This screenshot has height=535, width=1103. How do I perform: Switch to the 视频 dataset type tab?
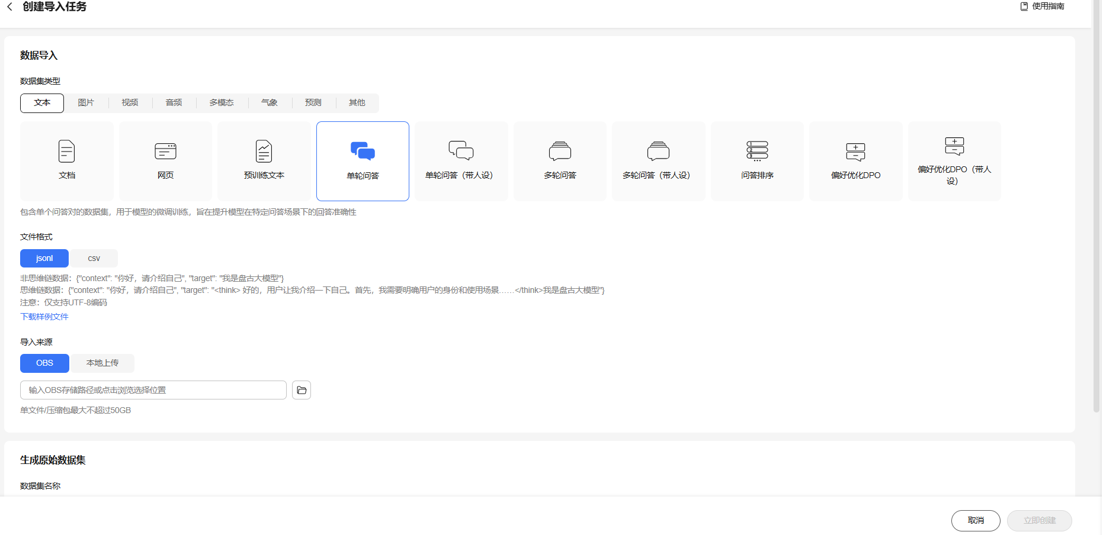click(130, 103)
